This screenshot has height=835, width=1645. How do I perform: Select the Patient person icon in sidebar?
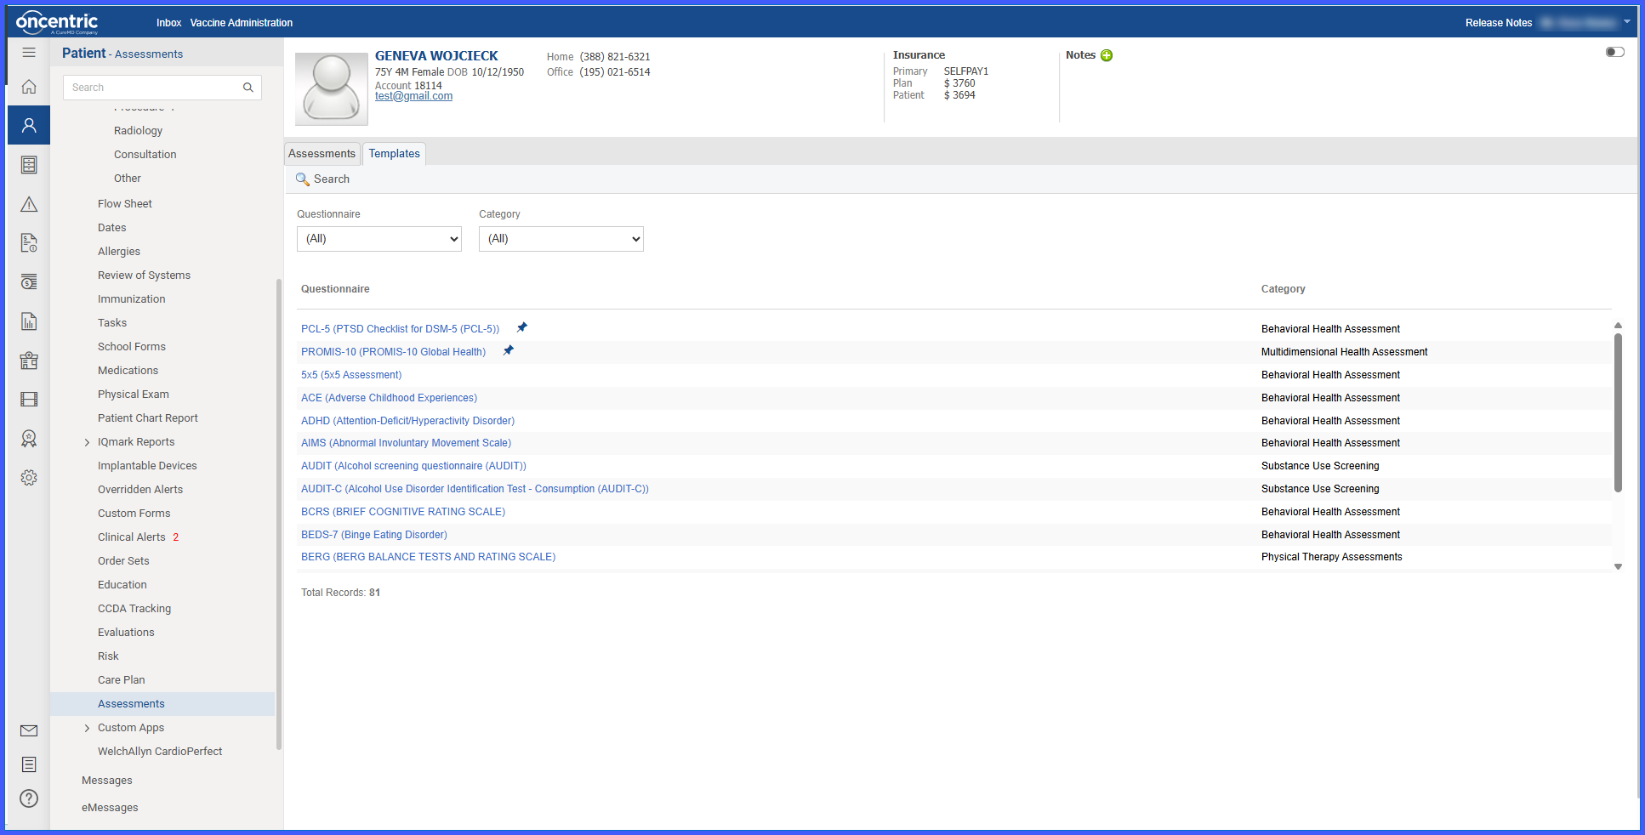[x=29, y=126]
